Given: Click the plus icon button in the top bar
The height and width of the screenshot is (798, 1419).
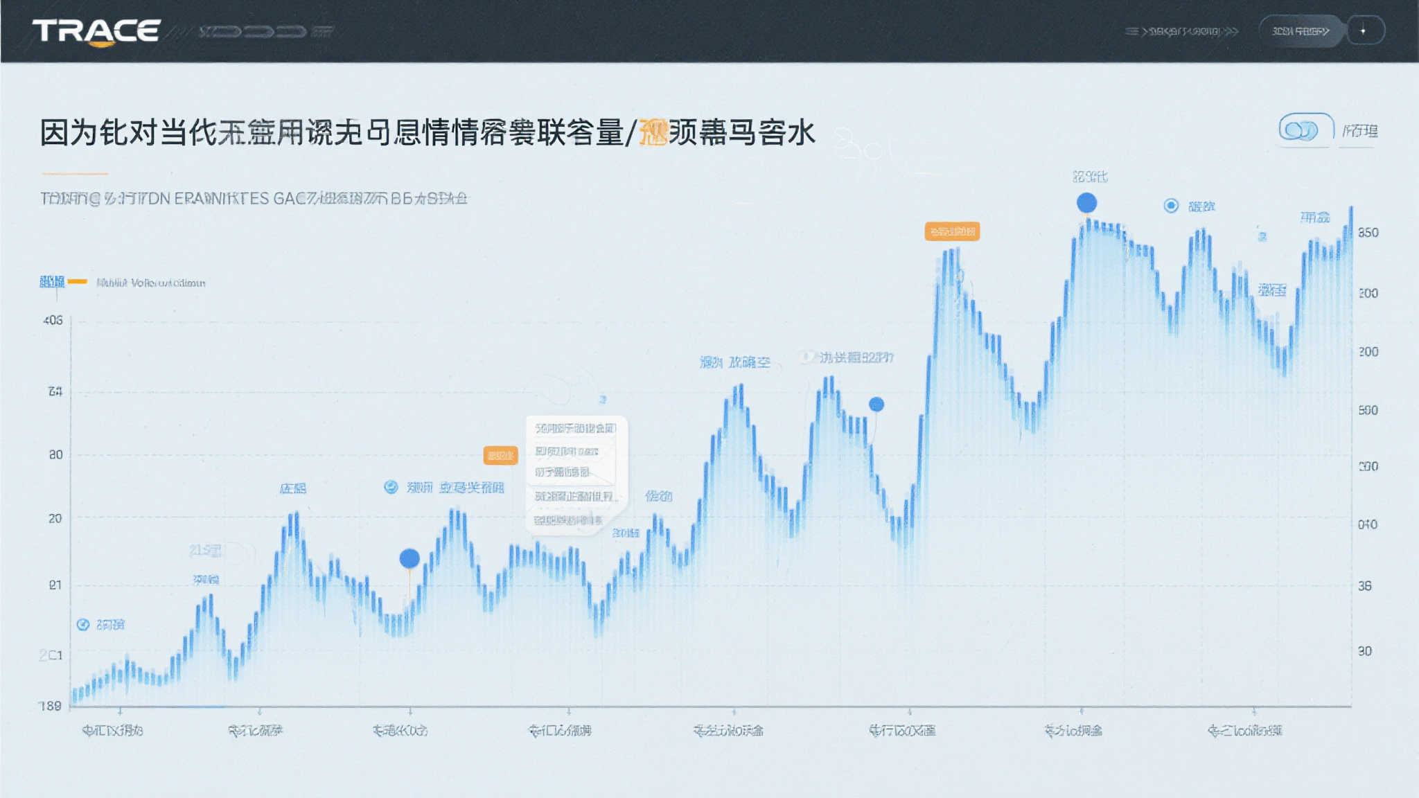Looking at the screenshot, I should [1364, 30].
